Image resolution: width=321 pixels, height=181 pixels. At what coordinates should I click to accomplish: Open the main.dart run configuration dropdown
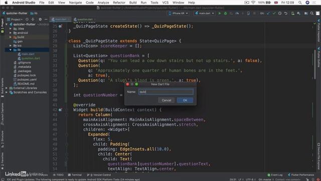205,14
